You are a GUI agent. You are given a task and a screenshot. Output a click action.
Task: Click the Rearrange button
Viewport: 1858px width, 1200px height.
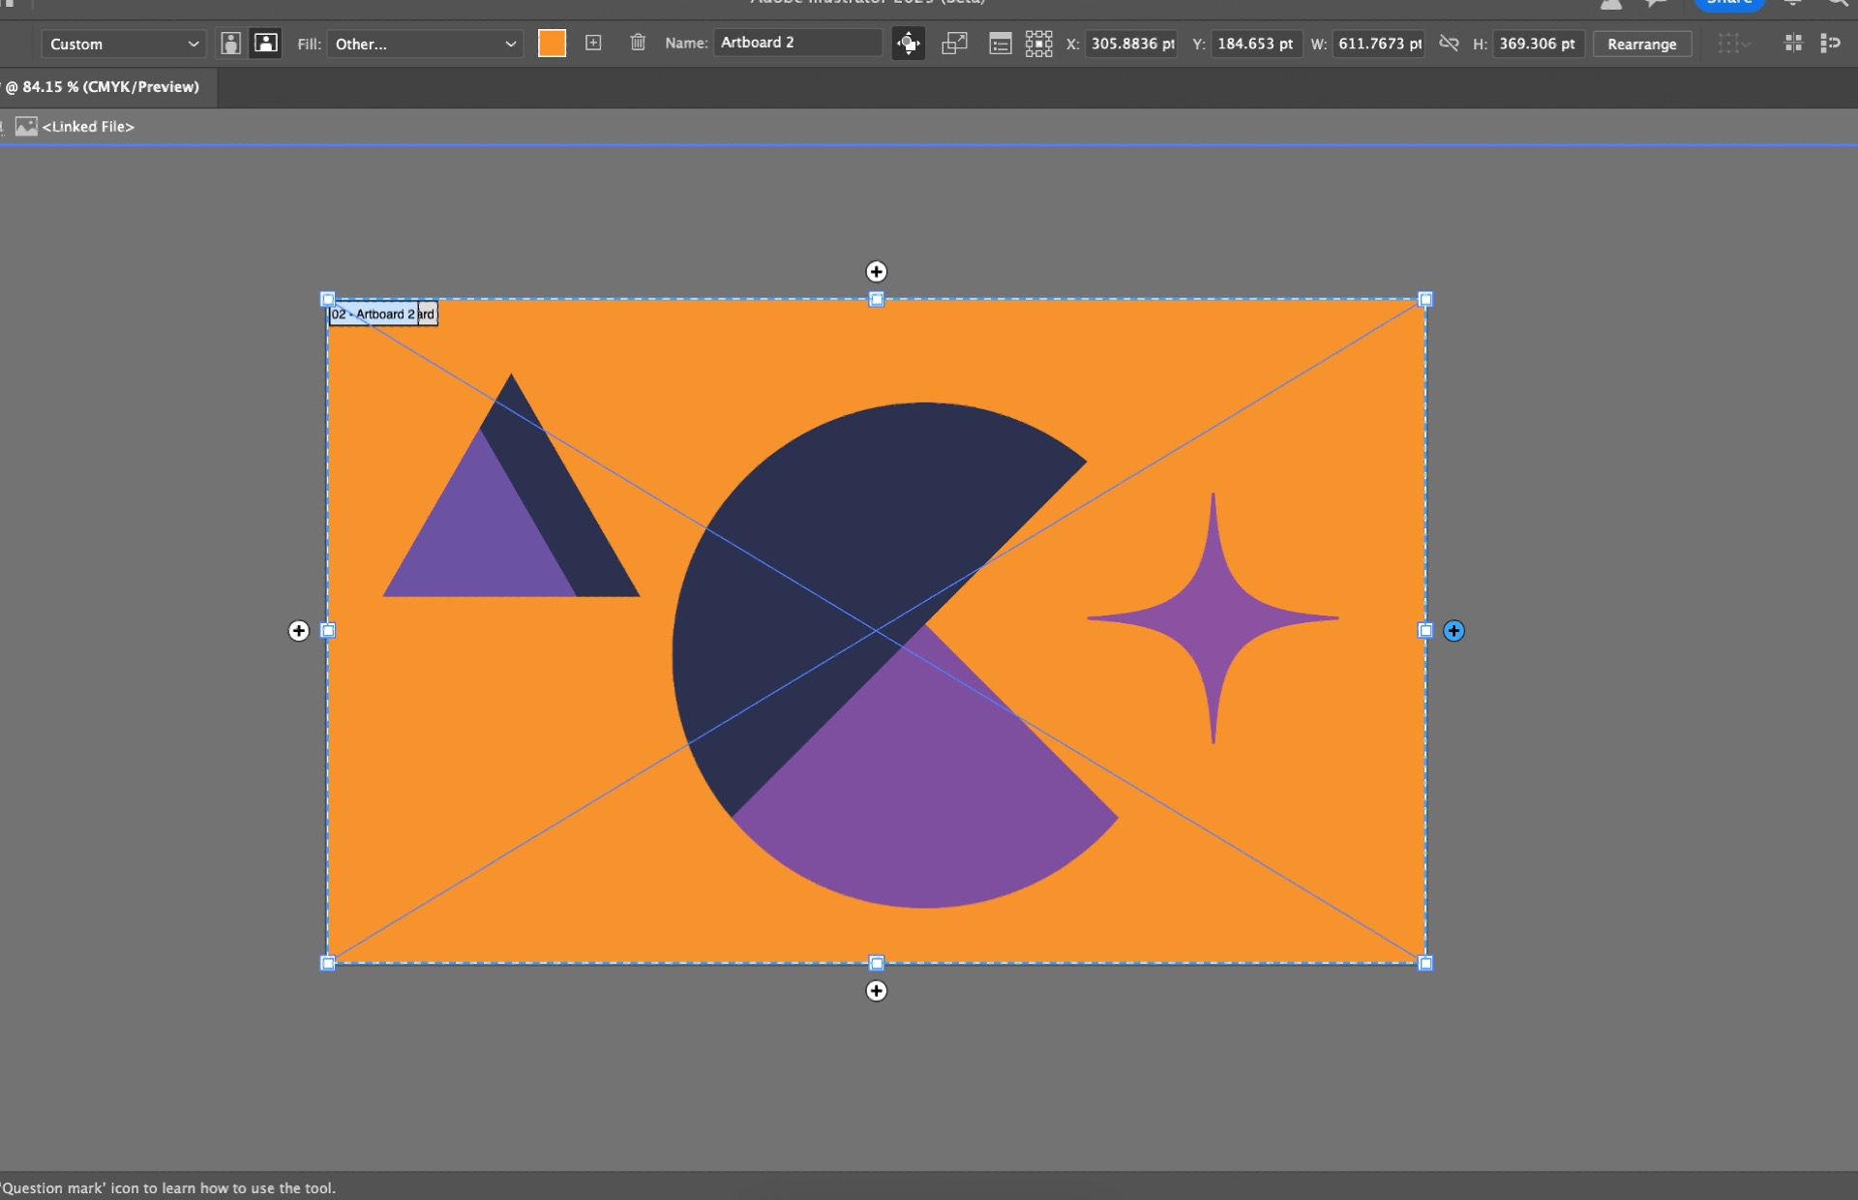(x=1641, y=44)
